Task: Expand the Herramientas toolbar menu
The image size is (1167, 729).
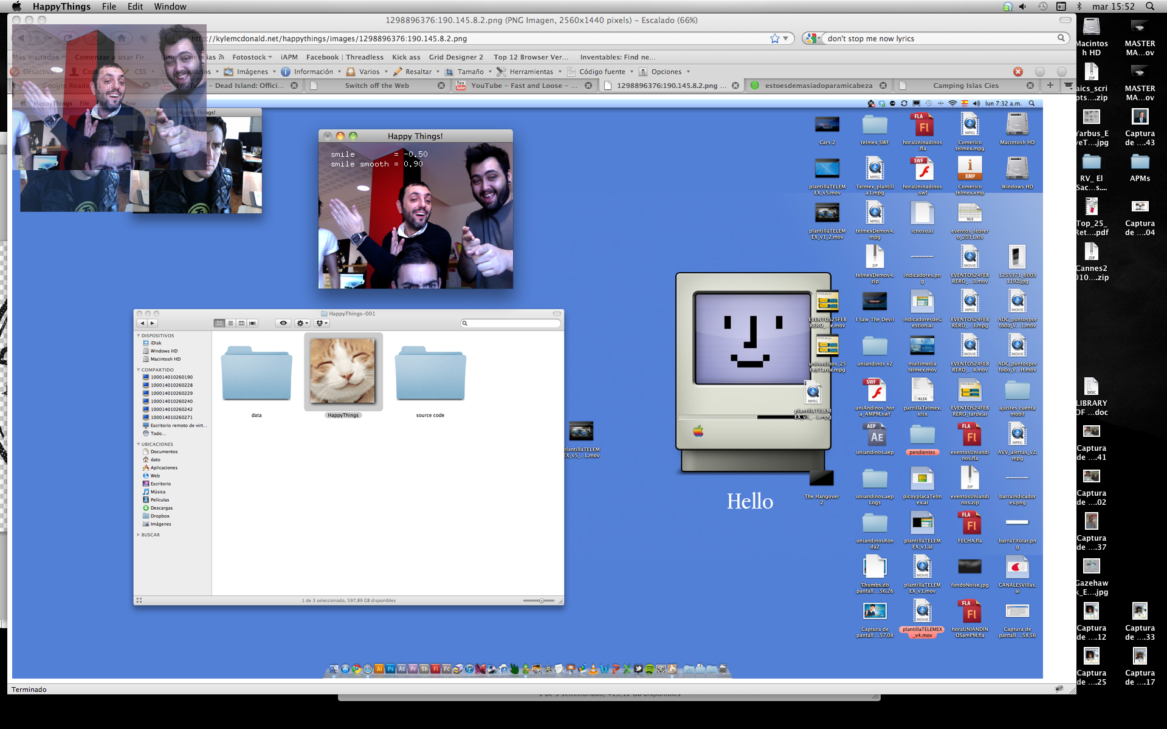Action: pyautogui.click(x=531, y=72)
